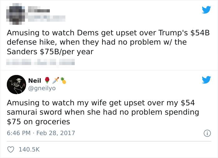
Task: Like the tweet with the heart icon
Action: [x=11, y=149]
